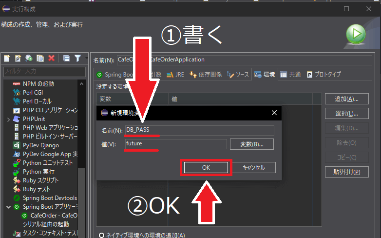Collapse the Spring Boot アプリケーション node
The image size is (381, 238).
point(9,207)
